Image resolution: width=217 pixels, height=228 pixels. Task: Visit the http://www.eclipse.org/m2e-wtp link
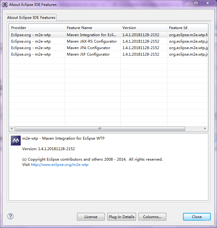coord(60,165)
